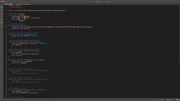
Task: Click the @import url Google Fonts line
Action: (x=37, y=10)
